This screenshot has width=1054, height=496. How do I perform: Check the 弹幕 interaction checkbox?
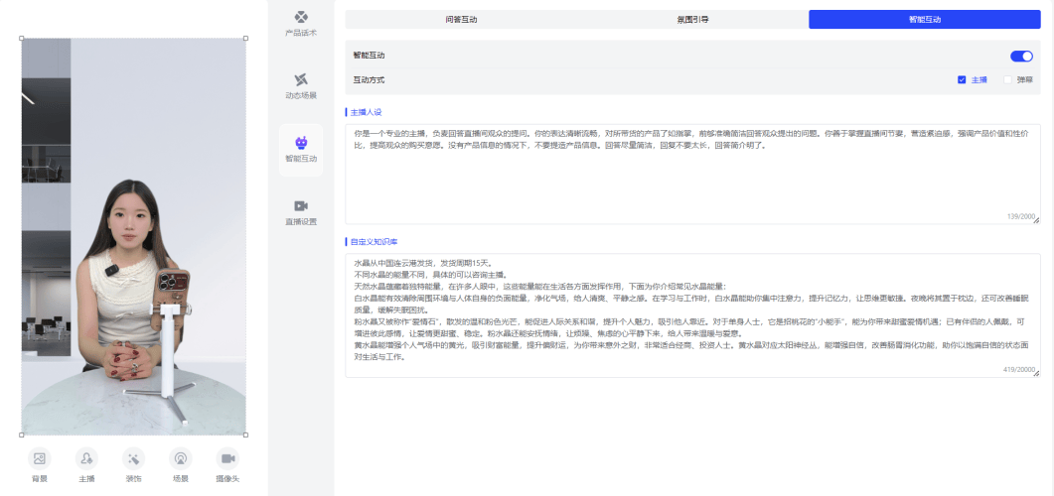1007,80
